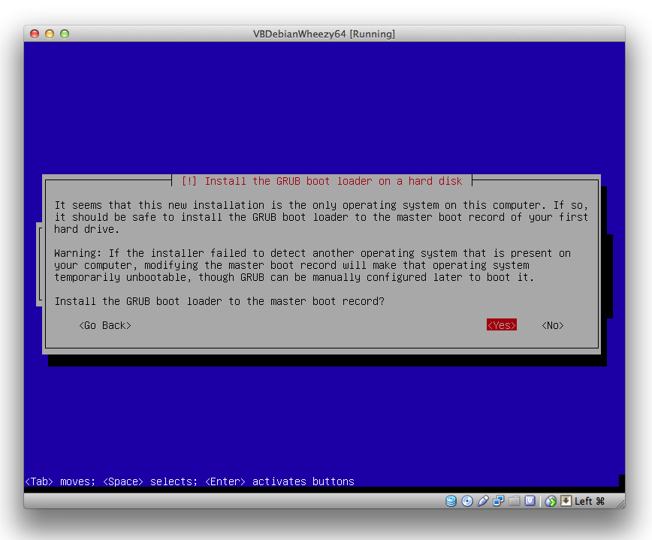652x540 pixels.
Task: Click the hard disk activity icon
Action: click(x=451, y=501)
